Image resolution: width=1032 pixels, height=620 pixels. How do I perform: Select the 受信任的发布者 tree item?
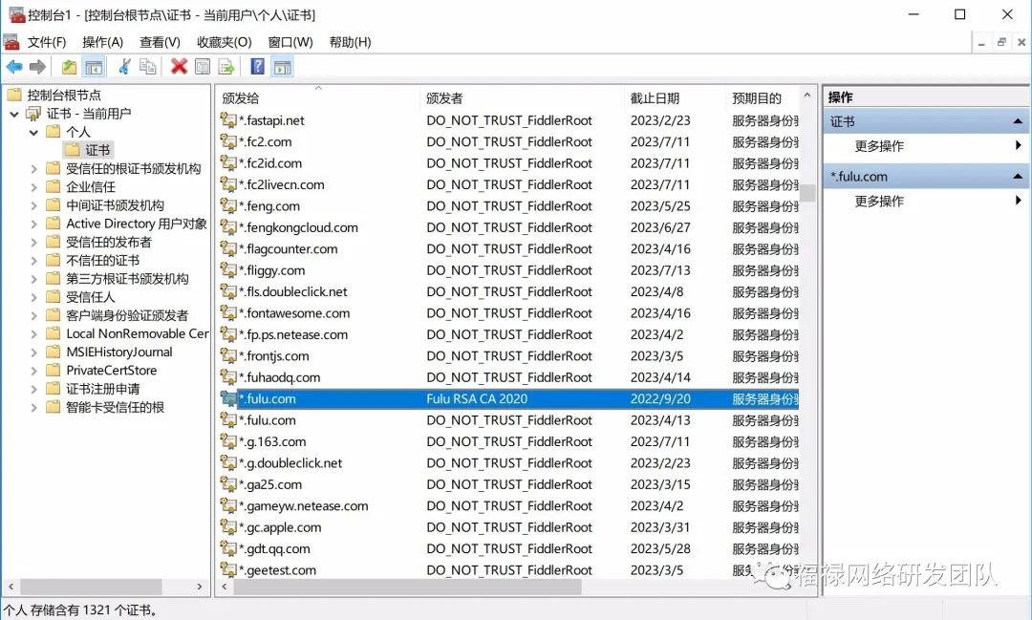pos(109,243)
